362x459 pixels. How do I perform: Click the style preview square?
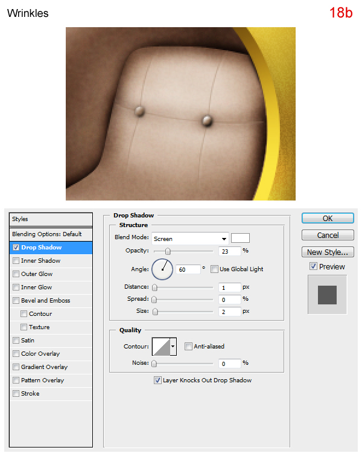[x=327, y=295]
